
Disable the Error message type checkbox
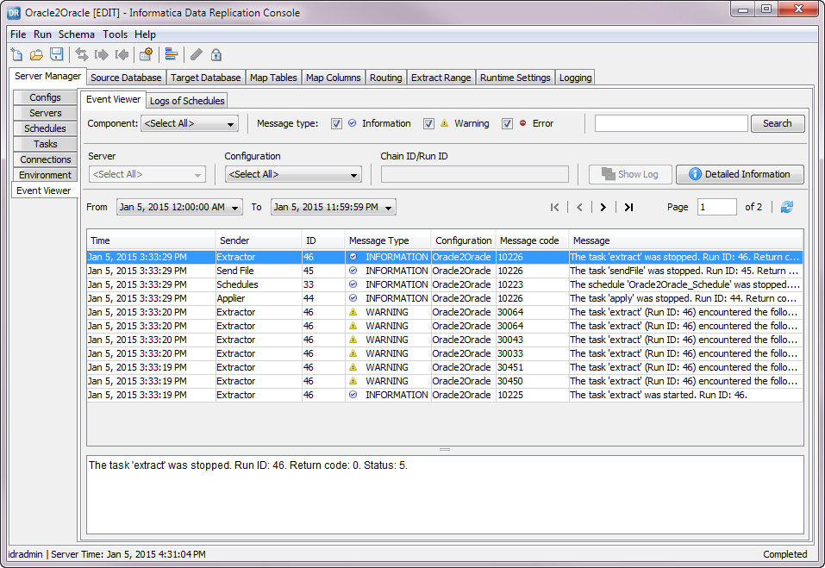click(508, 123)
